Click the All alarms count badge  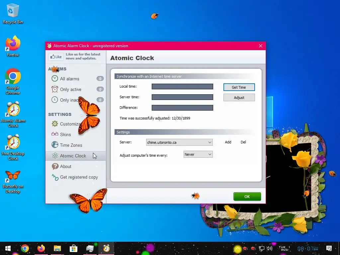point(100,78)
